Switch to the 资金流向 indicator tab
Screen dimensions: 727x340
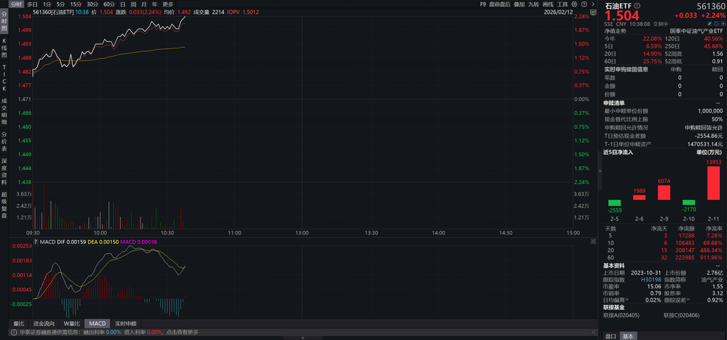[x=44, y=324]
